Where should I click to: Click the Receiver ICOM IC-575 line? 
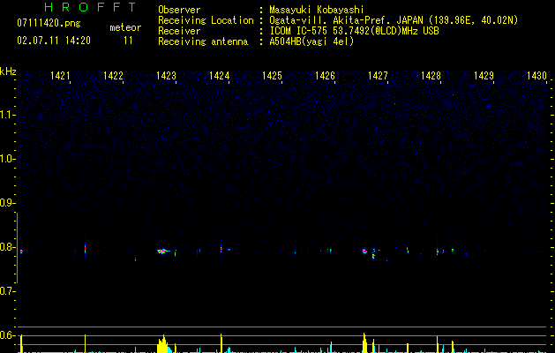coord(354,31)
